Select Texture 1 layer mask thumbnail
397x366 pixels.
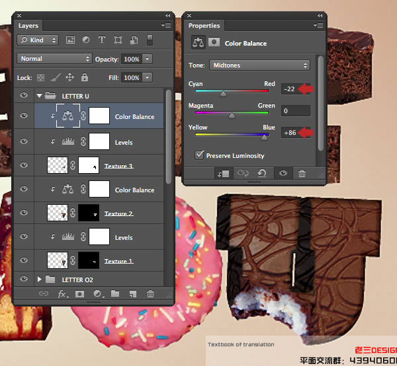coord(89,260)
